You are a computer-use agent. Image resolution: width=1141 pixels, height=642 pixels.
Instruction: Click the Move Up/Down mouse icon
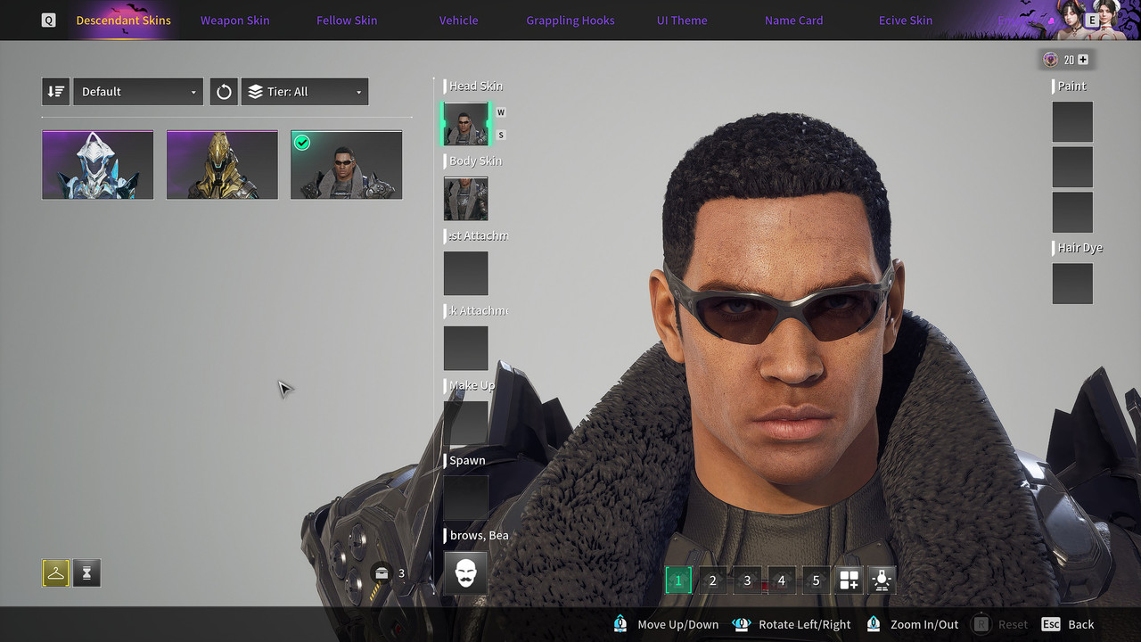(x=620, y=624)
